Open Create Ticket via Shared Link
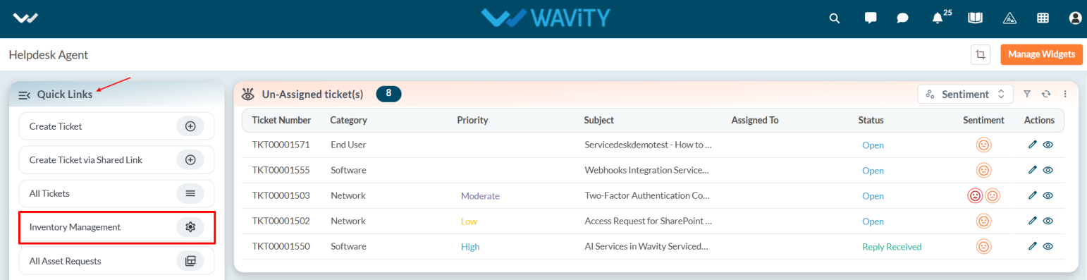 point(116,160)
